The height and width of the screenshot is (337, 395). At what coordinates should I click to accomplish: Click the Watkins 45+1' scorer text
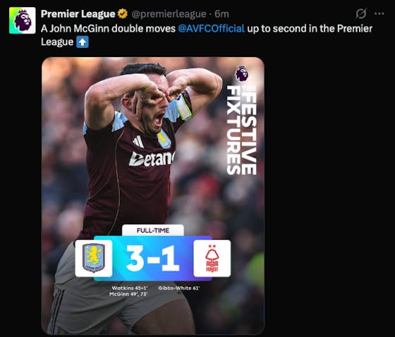click(130, 288)
